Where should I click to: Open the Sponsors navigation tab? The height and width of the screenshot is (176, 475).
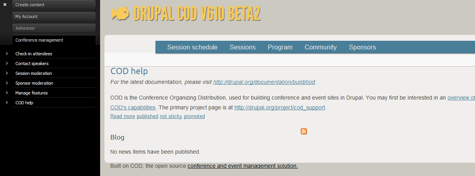362,47
